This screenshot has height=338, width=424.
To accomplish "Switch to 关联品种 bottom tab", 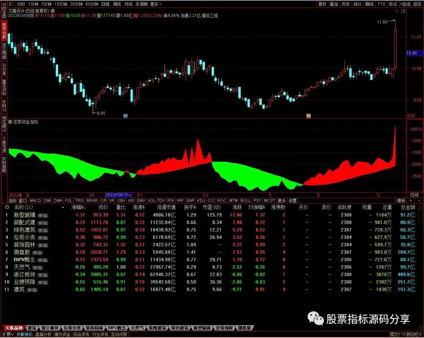I will tap(13, 328).
